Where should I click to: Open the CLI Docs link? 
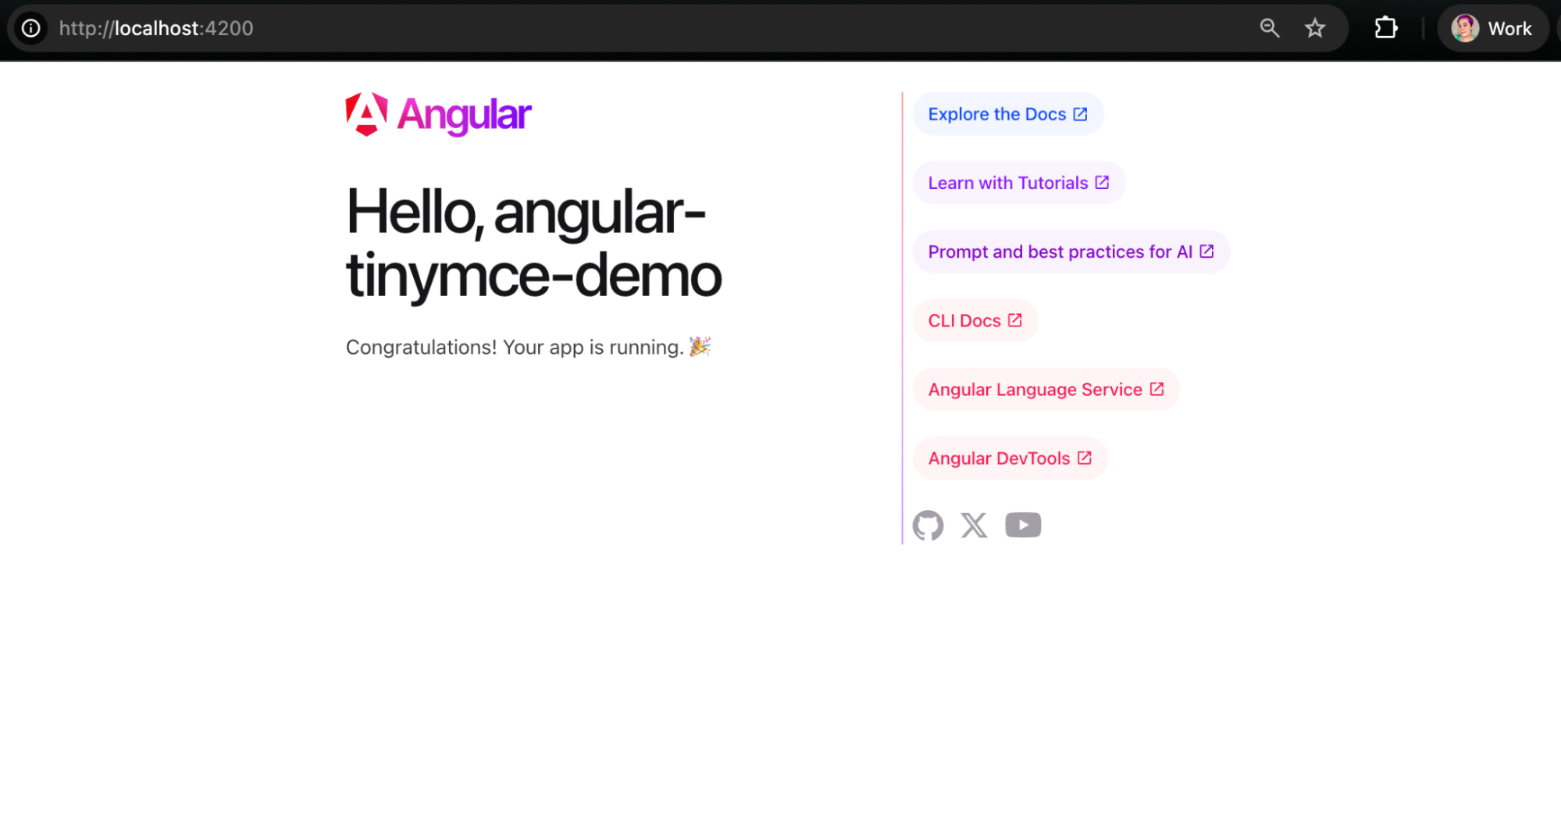975,320
